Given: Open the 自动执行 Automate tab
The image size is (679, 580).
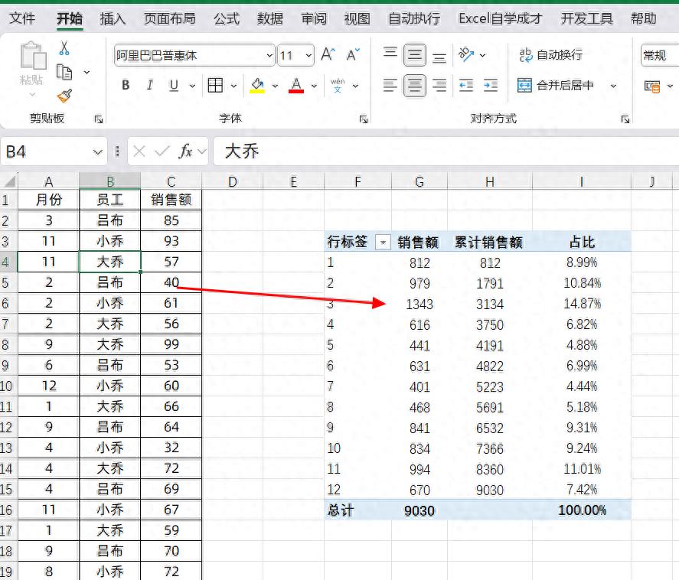Looking at the screenshot, I should [414, 18].
